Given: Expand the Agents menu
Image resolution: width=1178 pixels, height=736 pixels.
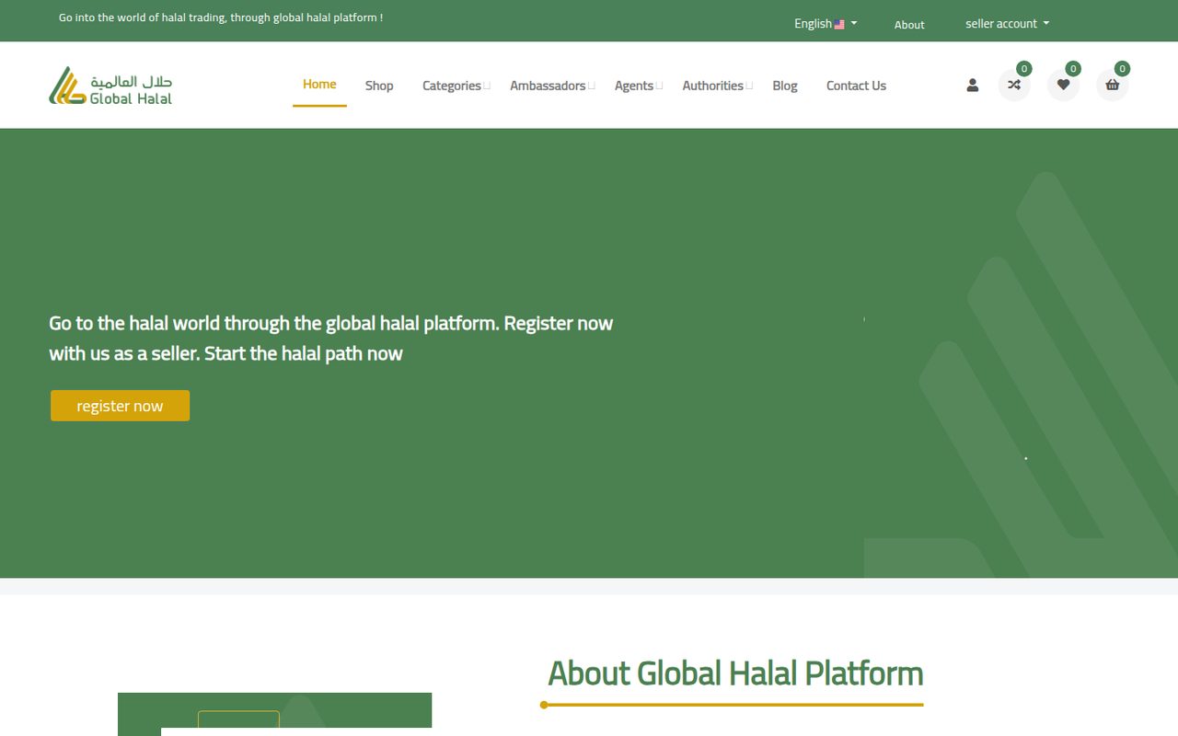Looking at the screenshot, I should 638,86.
